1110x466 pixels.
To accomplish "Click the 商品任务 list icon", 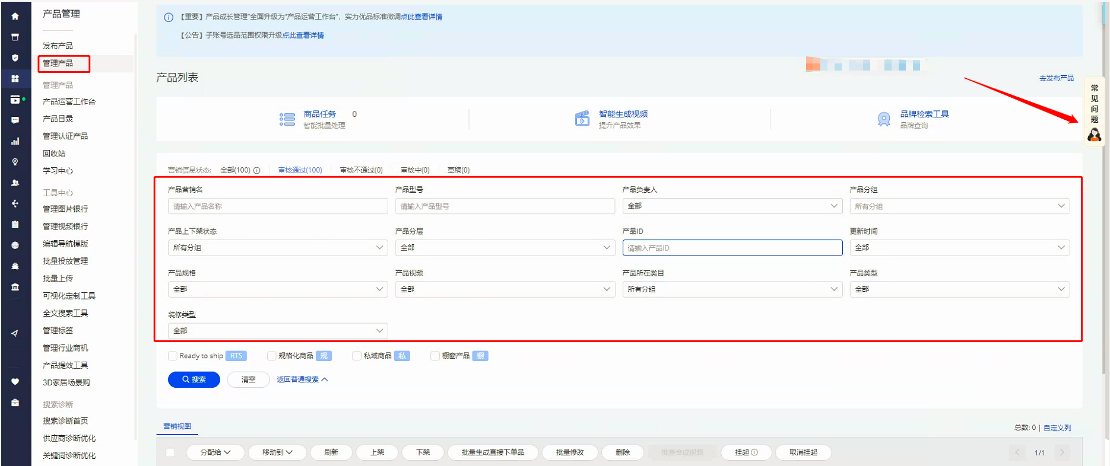I will [x=287, y=120].
